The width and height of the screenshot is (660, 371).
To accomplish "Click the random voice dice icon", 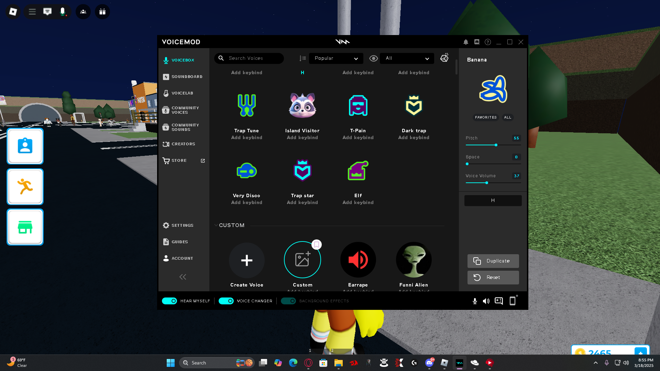I will pyautogui.click(x=444, y=58).
